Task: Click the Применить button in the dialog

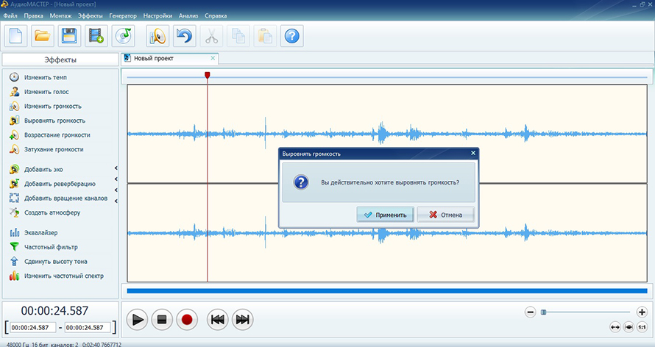Action: 384,215
